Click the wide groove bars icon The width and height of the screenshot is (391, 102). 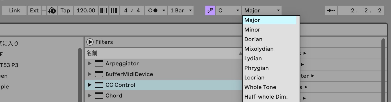pyautogui.click(x=114, y=11)
